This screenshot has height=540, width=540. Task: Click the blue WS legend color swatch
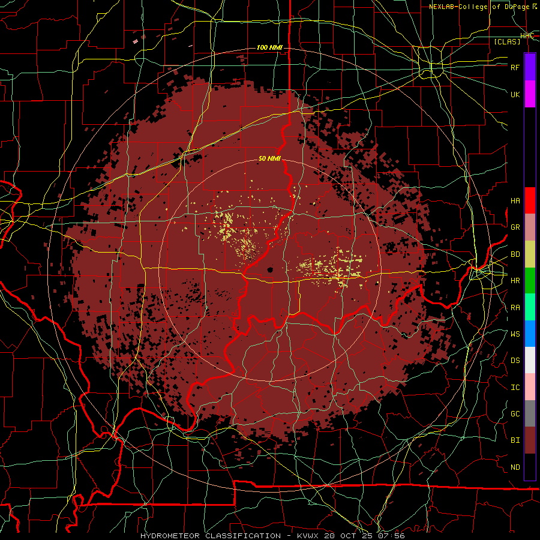pyautogui.click(x=530, y=334)
